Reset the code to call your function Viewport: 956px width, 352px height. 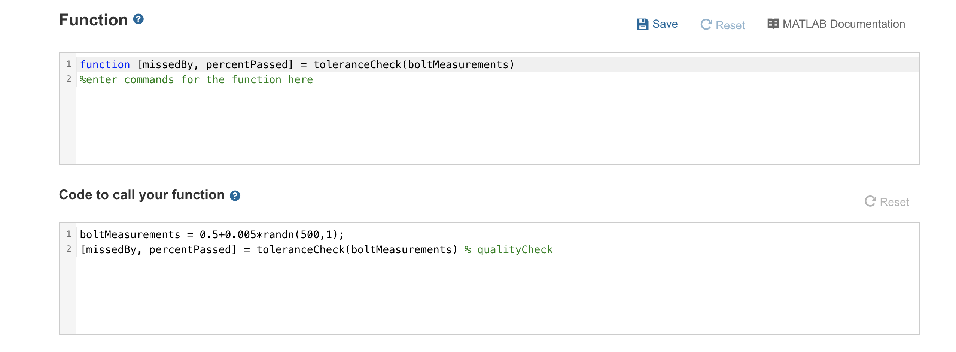click(887, 202)
